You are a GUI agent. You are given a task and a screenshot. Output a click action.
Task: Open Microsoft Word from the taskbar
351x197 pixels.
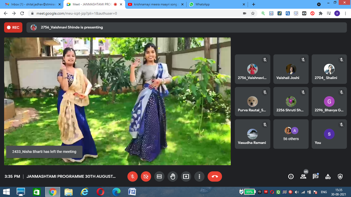coord(132,192)
